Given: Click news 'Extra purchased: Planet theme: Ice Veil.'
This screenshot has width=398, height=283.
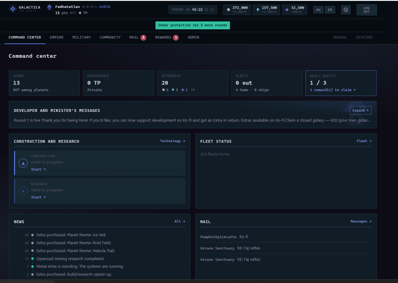Looking at the screenshot, I should 71,235.
